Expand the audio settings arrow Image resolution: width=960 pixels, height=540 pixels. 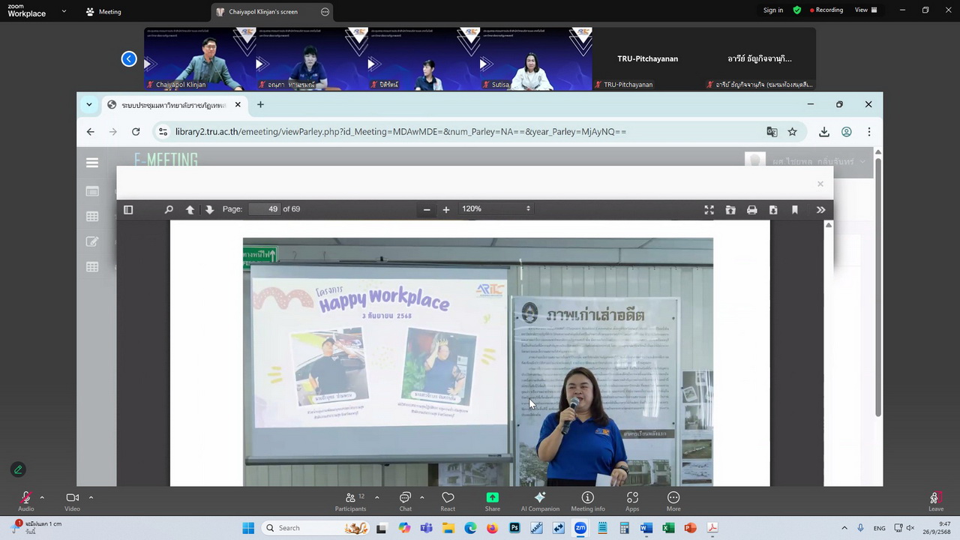point(42,497)
